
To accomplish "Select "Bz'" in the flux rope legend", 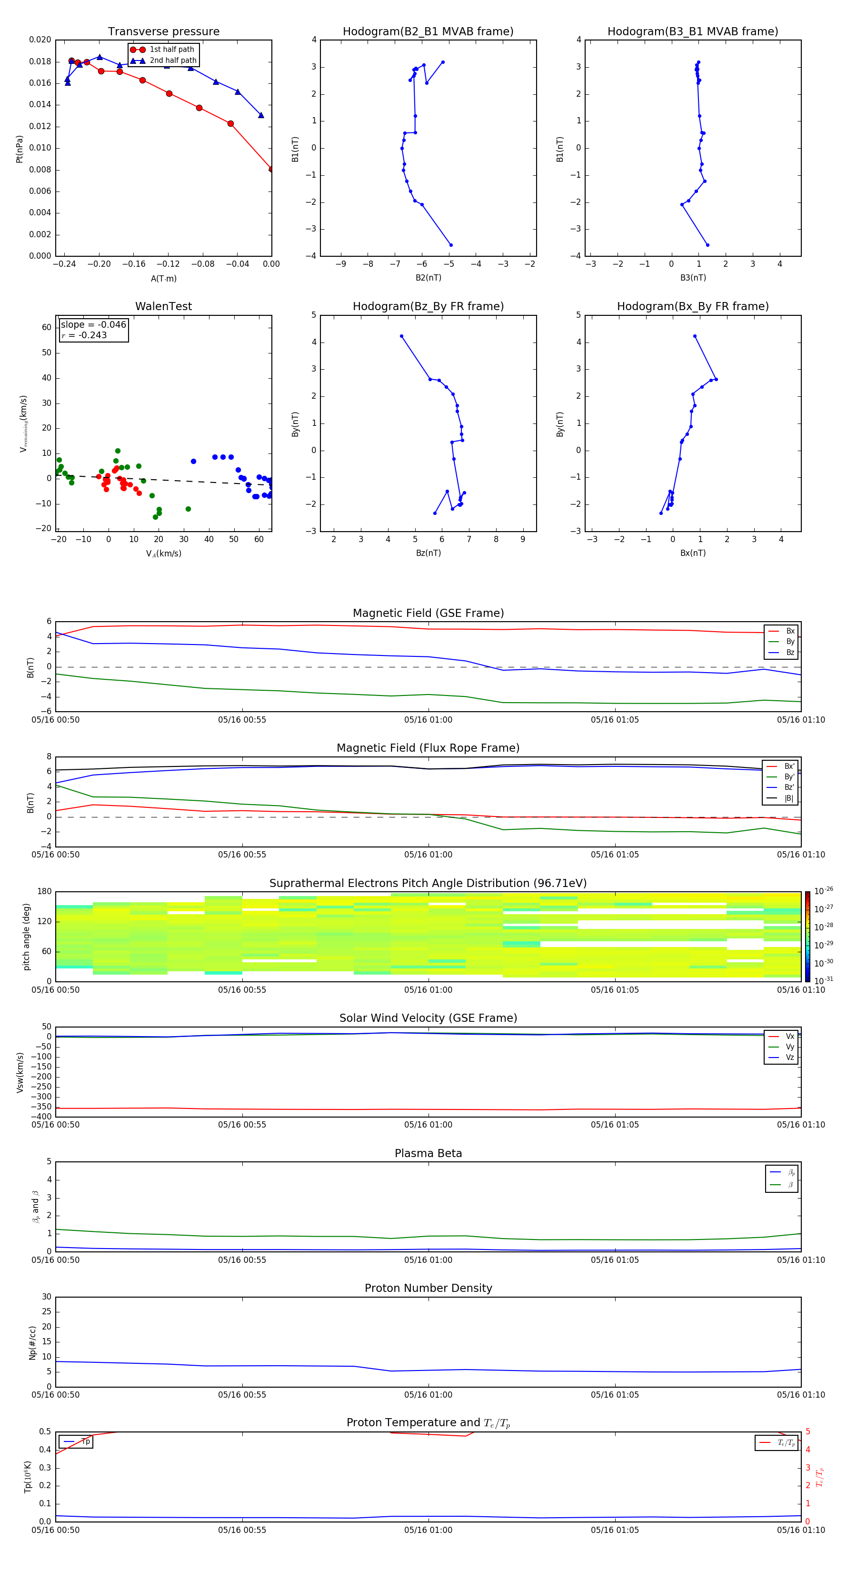I will click(781, 787).
